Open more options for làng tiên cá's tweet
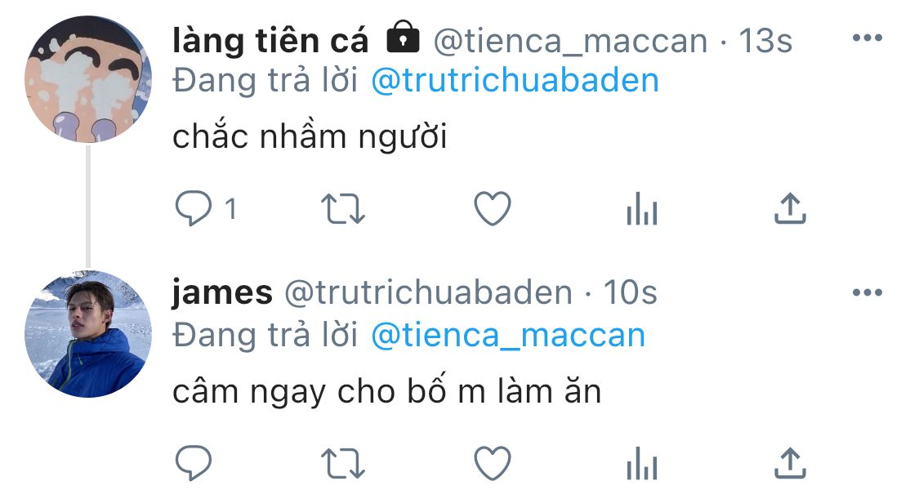The height and width of the screenshot is (499, 919). click(x=868, y=38)
